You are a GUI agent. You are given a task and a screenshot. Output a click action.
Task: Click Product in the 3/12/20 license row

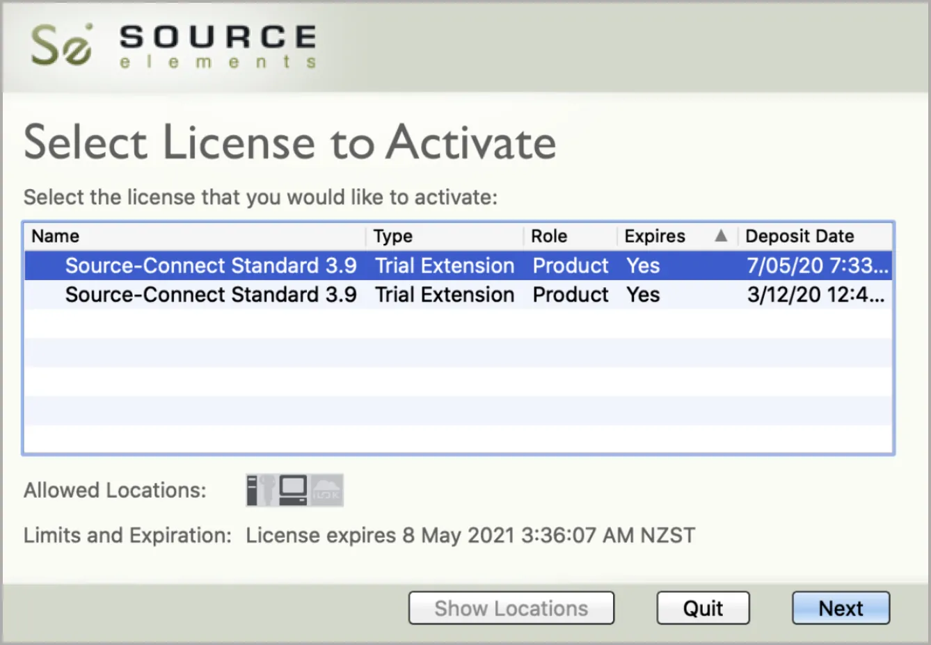[x=571, y=295]
